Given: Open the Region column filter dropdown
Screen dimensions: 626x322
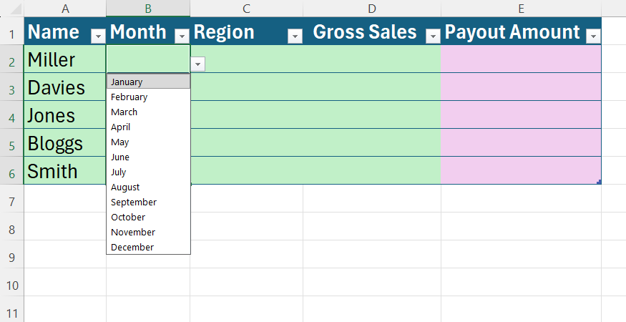Looking at the screenshot, I should point(295,36).
